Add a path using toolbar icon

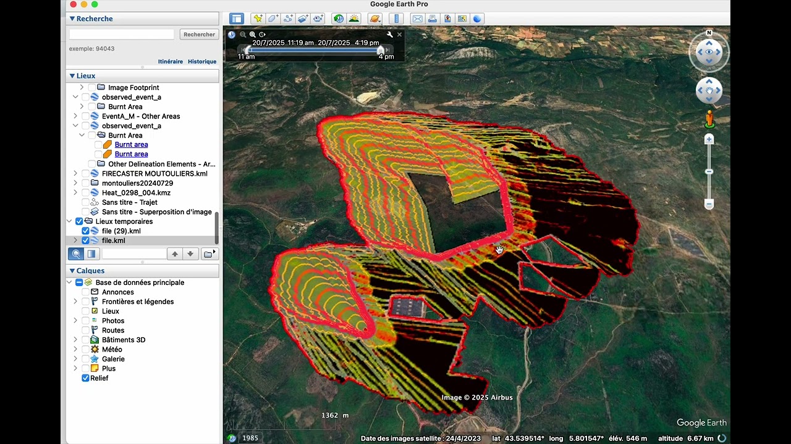tap(288, 18)
